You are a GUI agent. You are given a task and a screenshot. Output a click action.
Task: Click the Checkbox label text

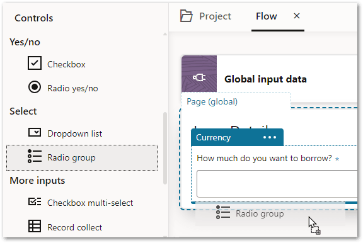click(66, 64)
